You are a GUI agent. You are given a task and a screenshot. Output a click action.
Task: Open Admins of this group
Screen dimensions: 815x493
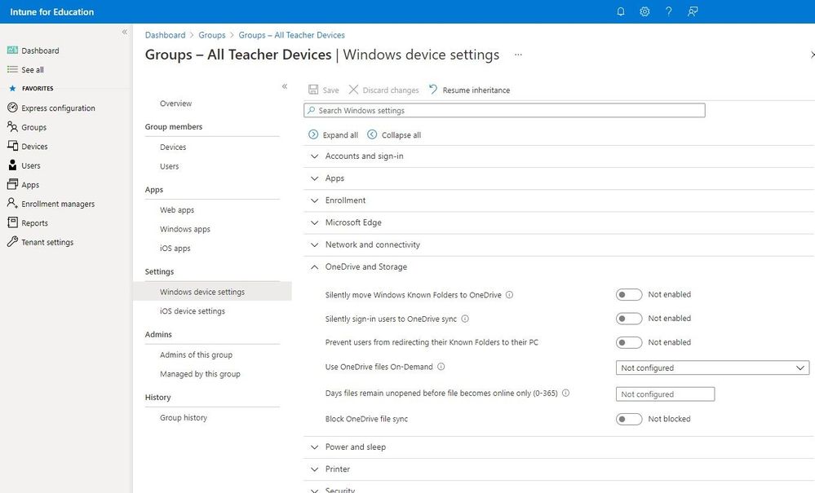(196, 354)
